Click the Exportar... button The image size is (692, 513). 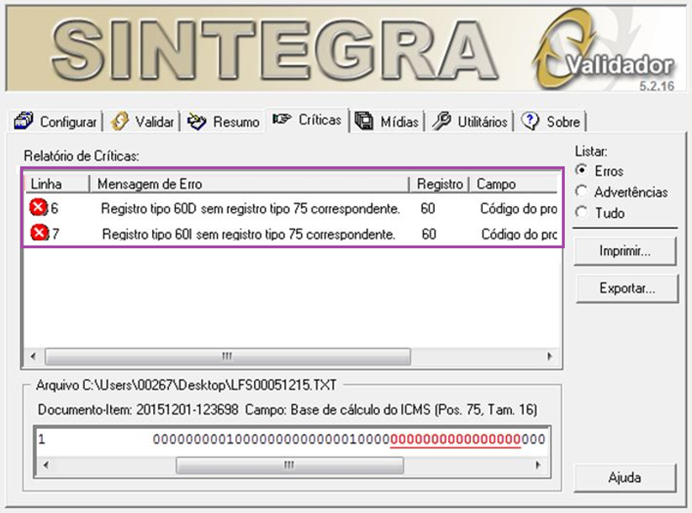click(626, 288)
